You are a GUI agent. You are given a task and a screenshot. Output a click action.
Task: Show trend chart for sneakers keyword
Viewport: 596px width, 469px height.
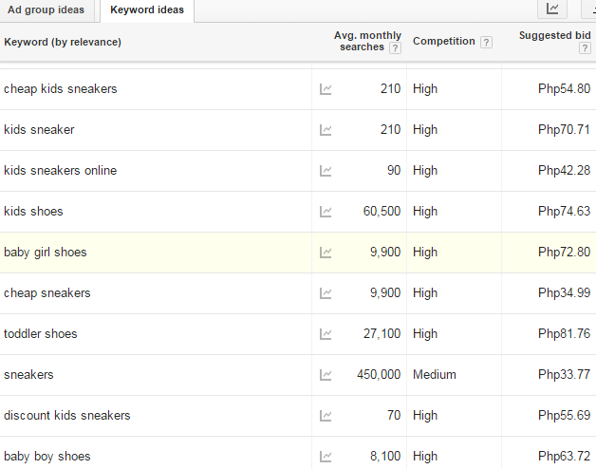pyautogui.click(x=326, y=375)
